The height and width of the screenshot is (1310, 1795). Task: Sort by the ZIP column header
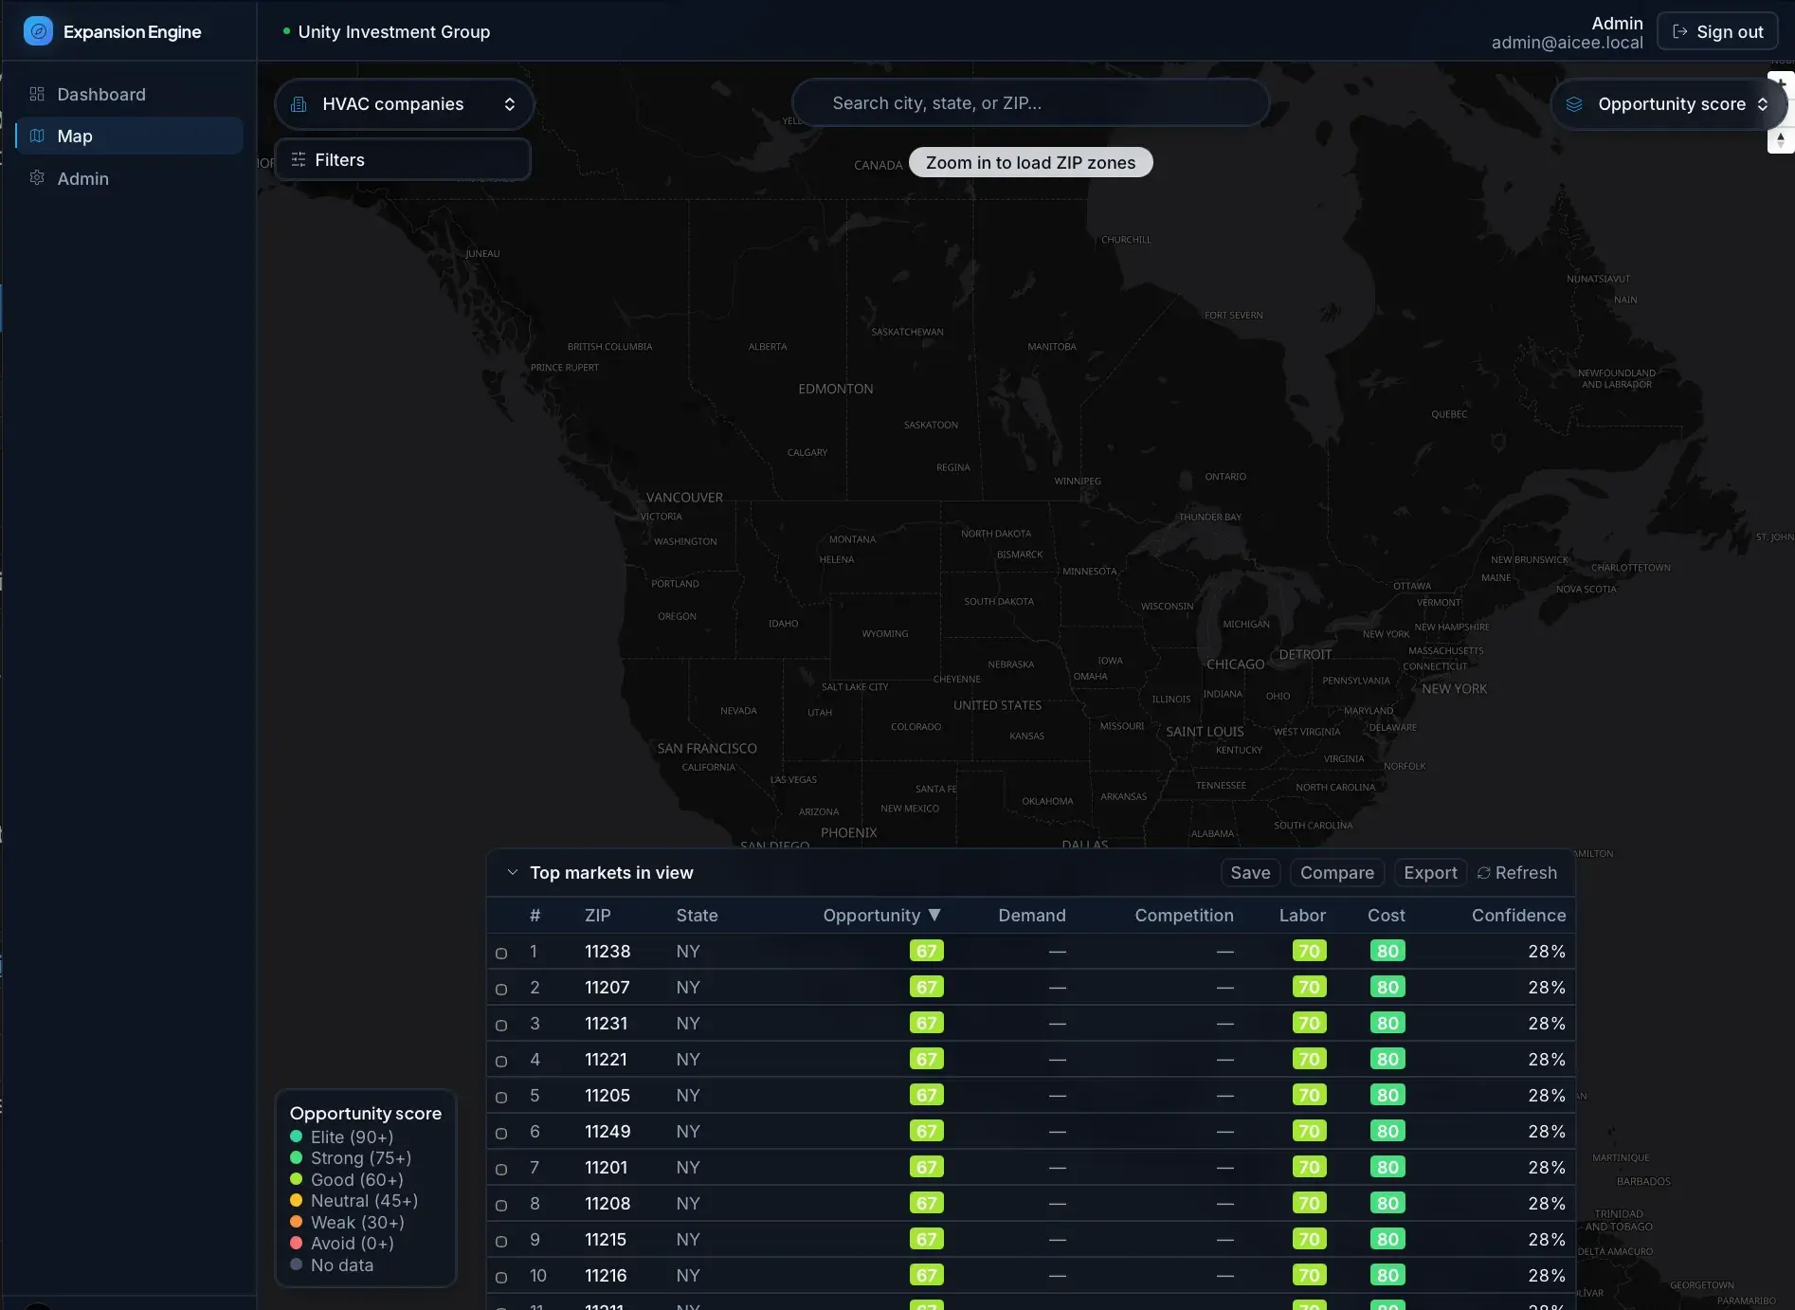597,915
